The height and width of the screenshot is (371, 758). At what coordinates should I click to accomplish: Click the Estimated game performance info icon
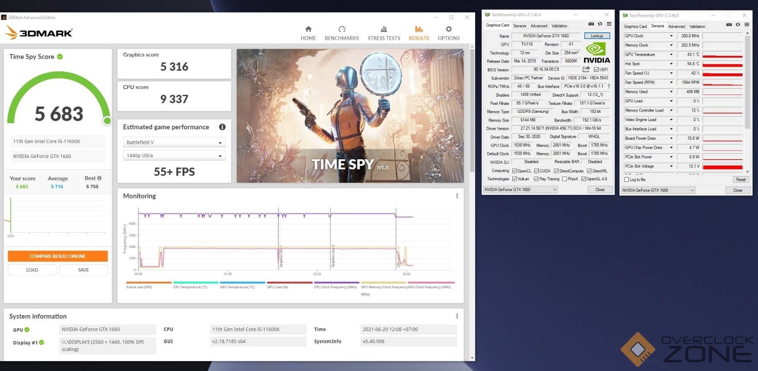point(222,127)
